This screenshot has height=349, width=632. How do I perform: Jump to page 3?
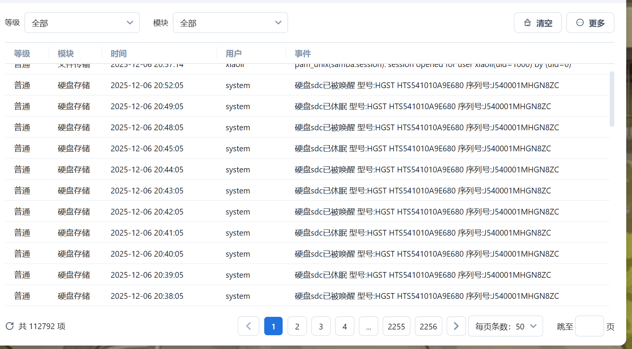click(321, 326)
